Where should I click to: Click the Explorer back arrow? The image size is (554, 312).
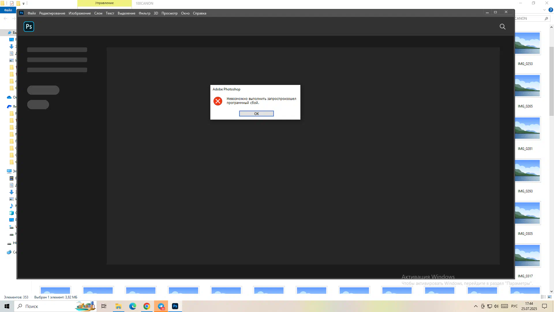[x=5, y=18]
